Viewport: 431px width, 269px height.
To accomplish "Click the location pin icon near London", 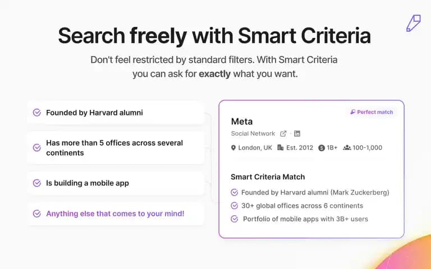I will click(x=233, y=148).
